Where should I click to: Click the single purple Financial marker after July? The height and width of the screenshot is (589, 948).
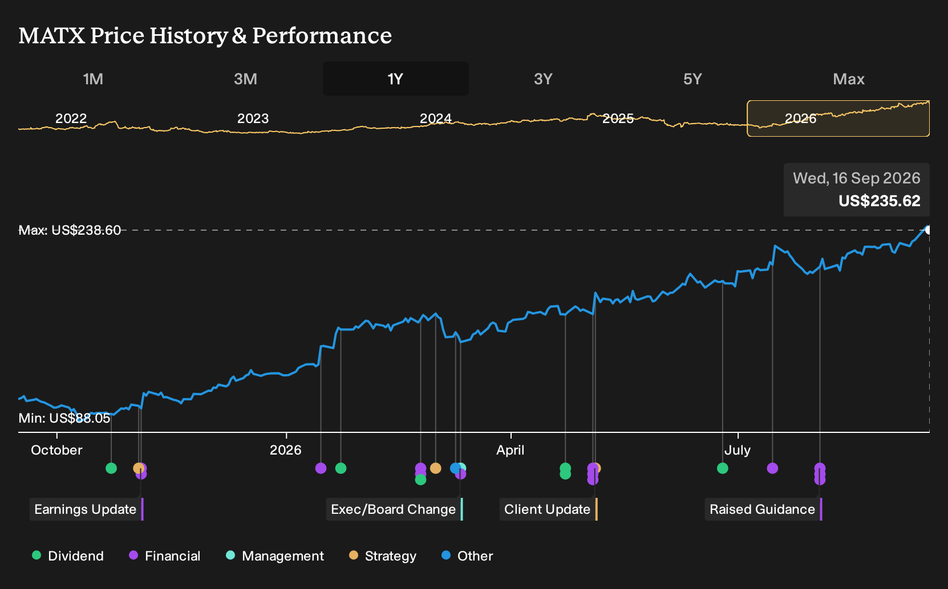(x=772, y=468)
